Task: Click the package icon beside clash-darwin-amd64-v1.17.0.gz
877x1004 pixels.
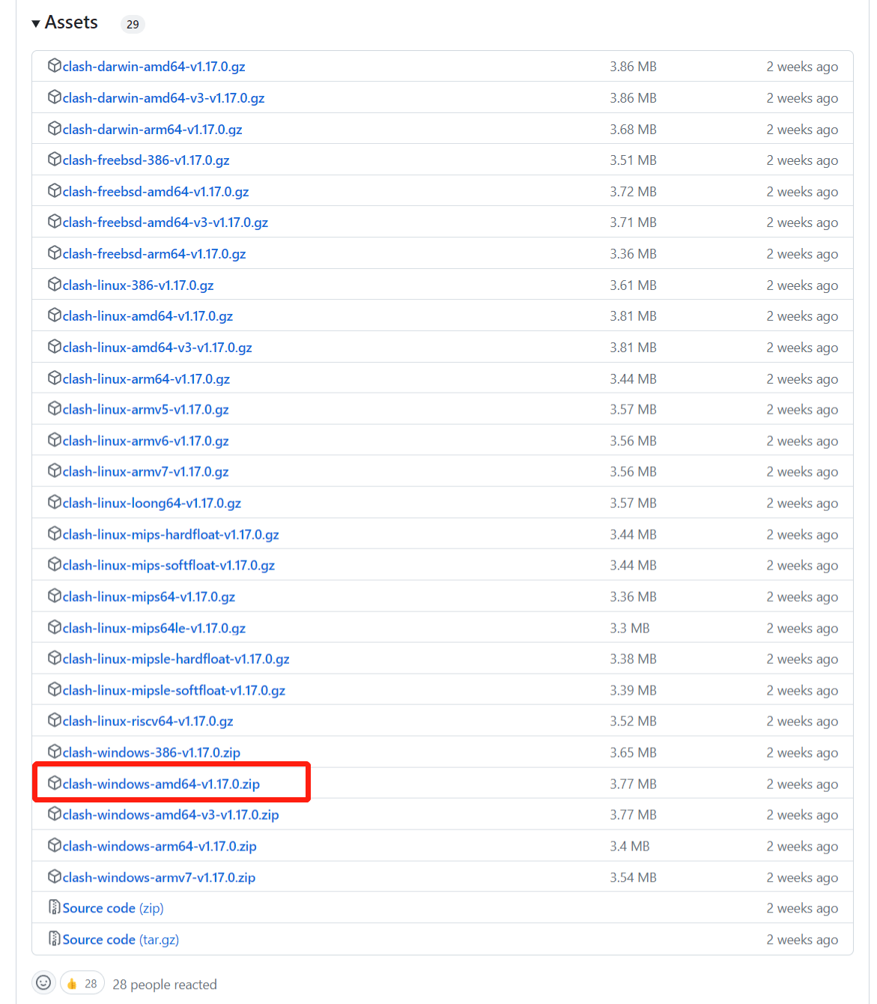Action: pyautogui.click(x=54, y=66)
